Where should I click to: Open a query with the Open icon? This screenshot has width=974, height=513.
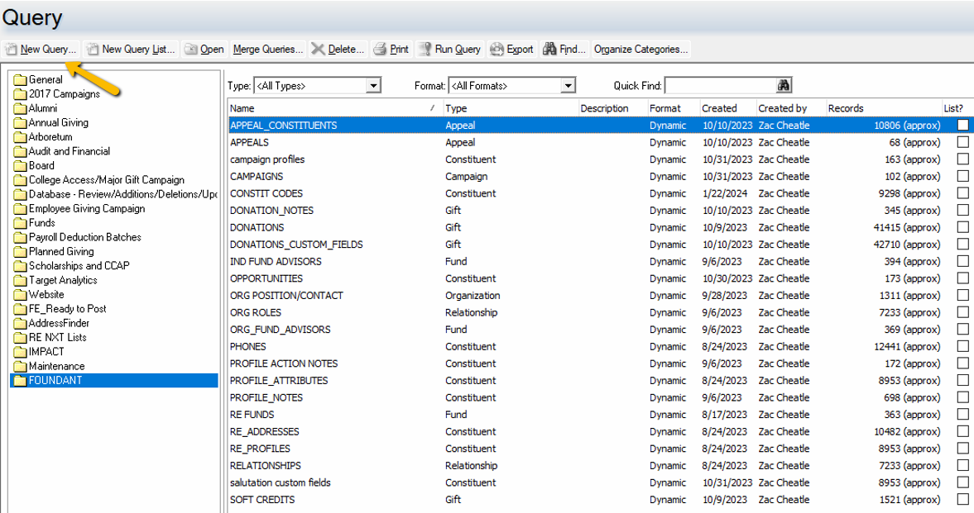click(190, 50)
